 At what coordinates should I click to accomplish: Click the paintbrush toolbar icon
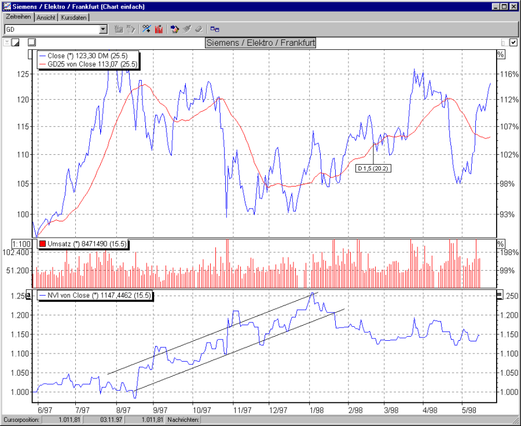click(x=186, y=28)
